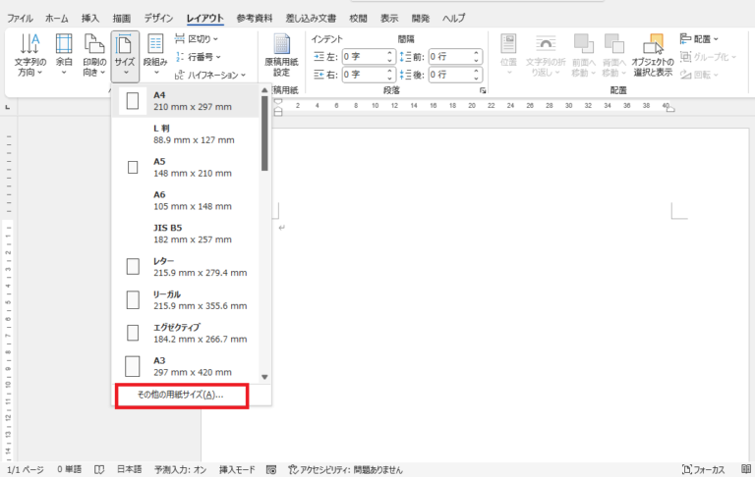
Task: Open the 文字列の方向 text direction tool
Action: click(30, 55)
